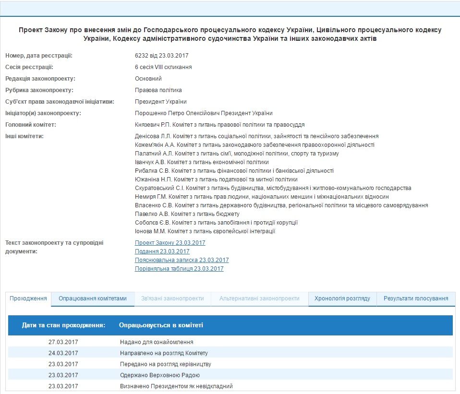
Task: Switch to Зв'язані законопроекти tab
Action: [x=172, y=298]
